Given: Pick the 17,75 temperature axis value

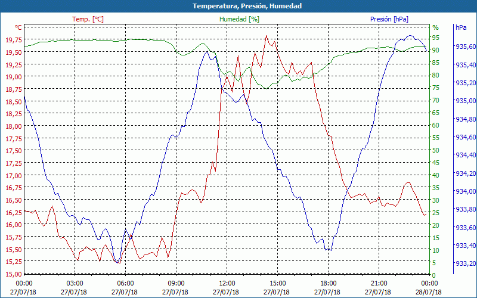Looking at the screenshot, I should tap(14, 139).
